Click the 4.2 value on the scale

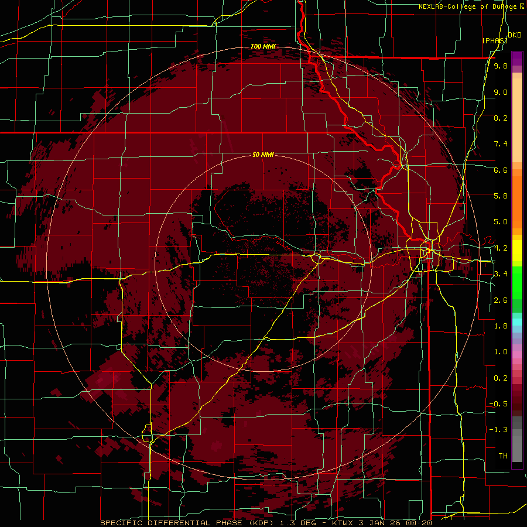pyautogui.click(x=501, y=248)
